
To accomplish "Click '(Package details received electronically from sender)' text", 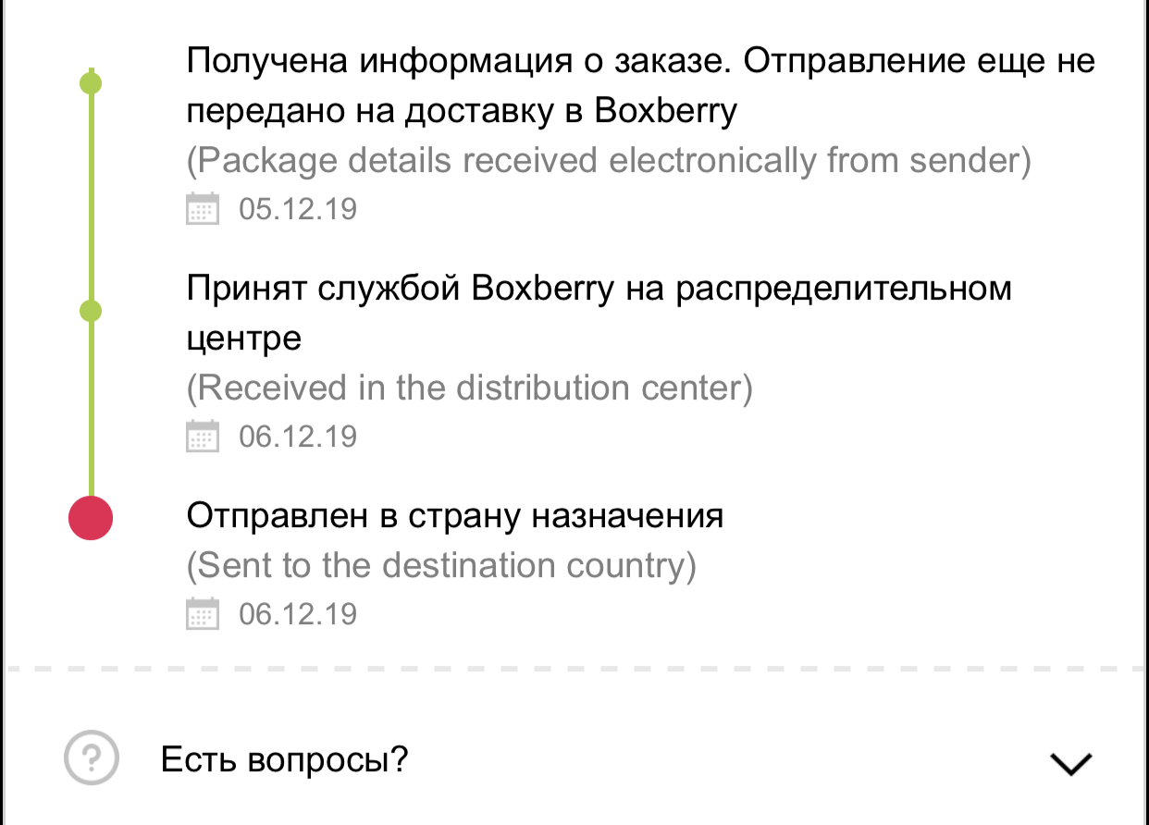I will point(608,161).
